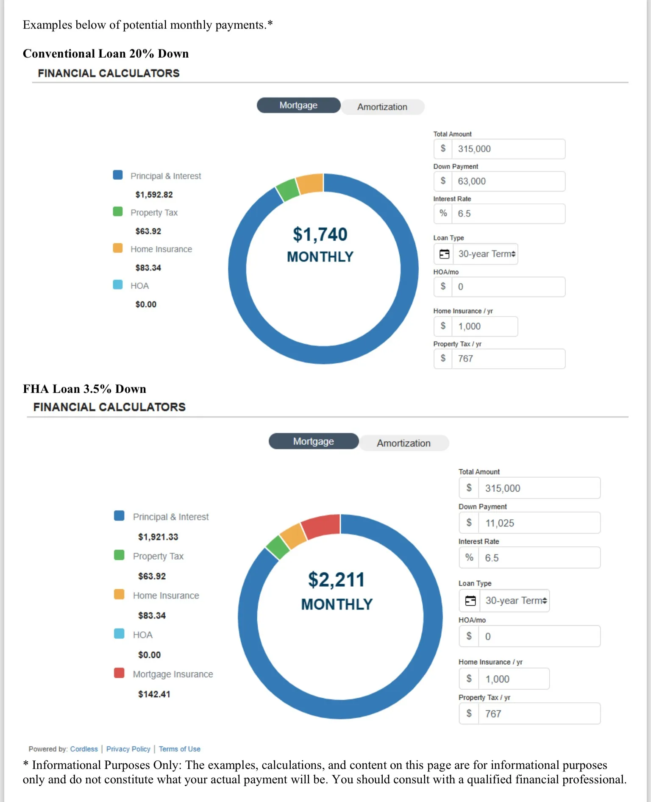Open the Cordless link

tap(84, 749)
